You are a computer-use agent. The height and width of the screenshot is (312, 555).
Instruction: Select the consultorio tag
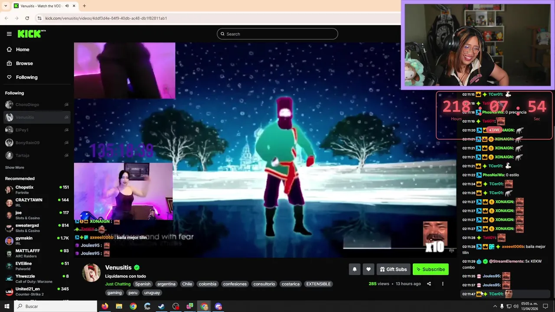coord(264,284)
